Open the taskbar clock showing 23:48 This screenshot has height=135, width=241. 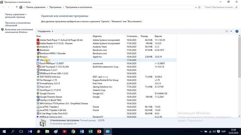tap(233, 132)
